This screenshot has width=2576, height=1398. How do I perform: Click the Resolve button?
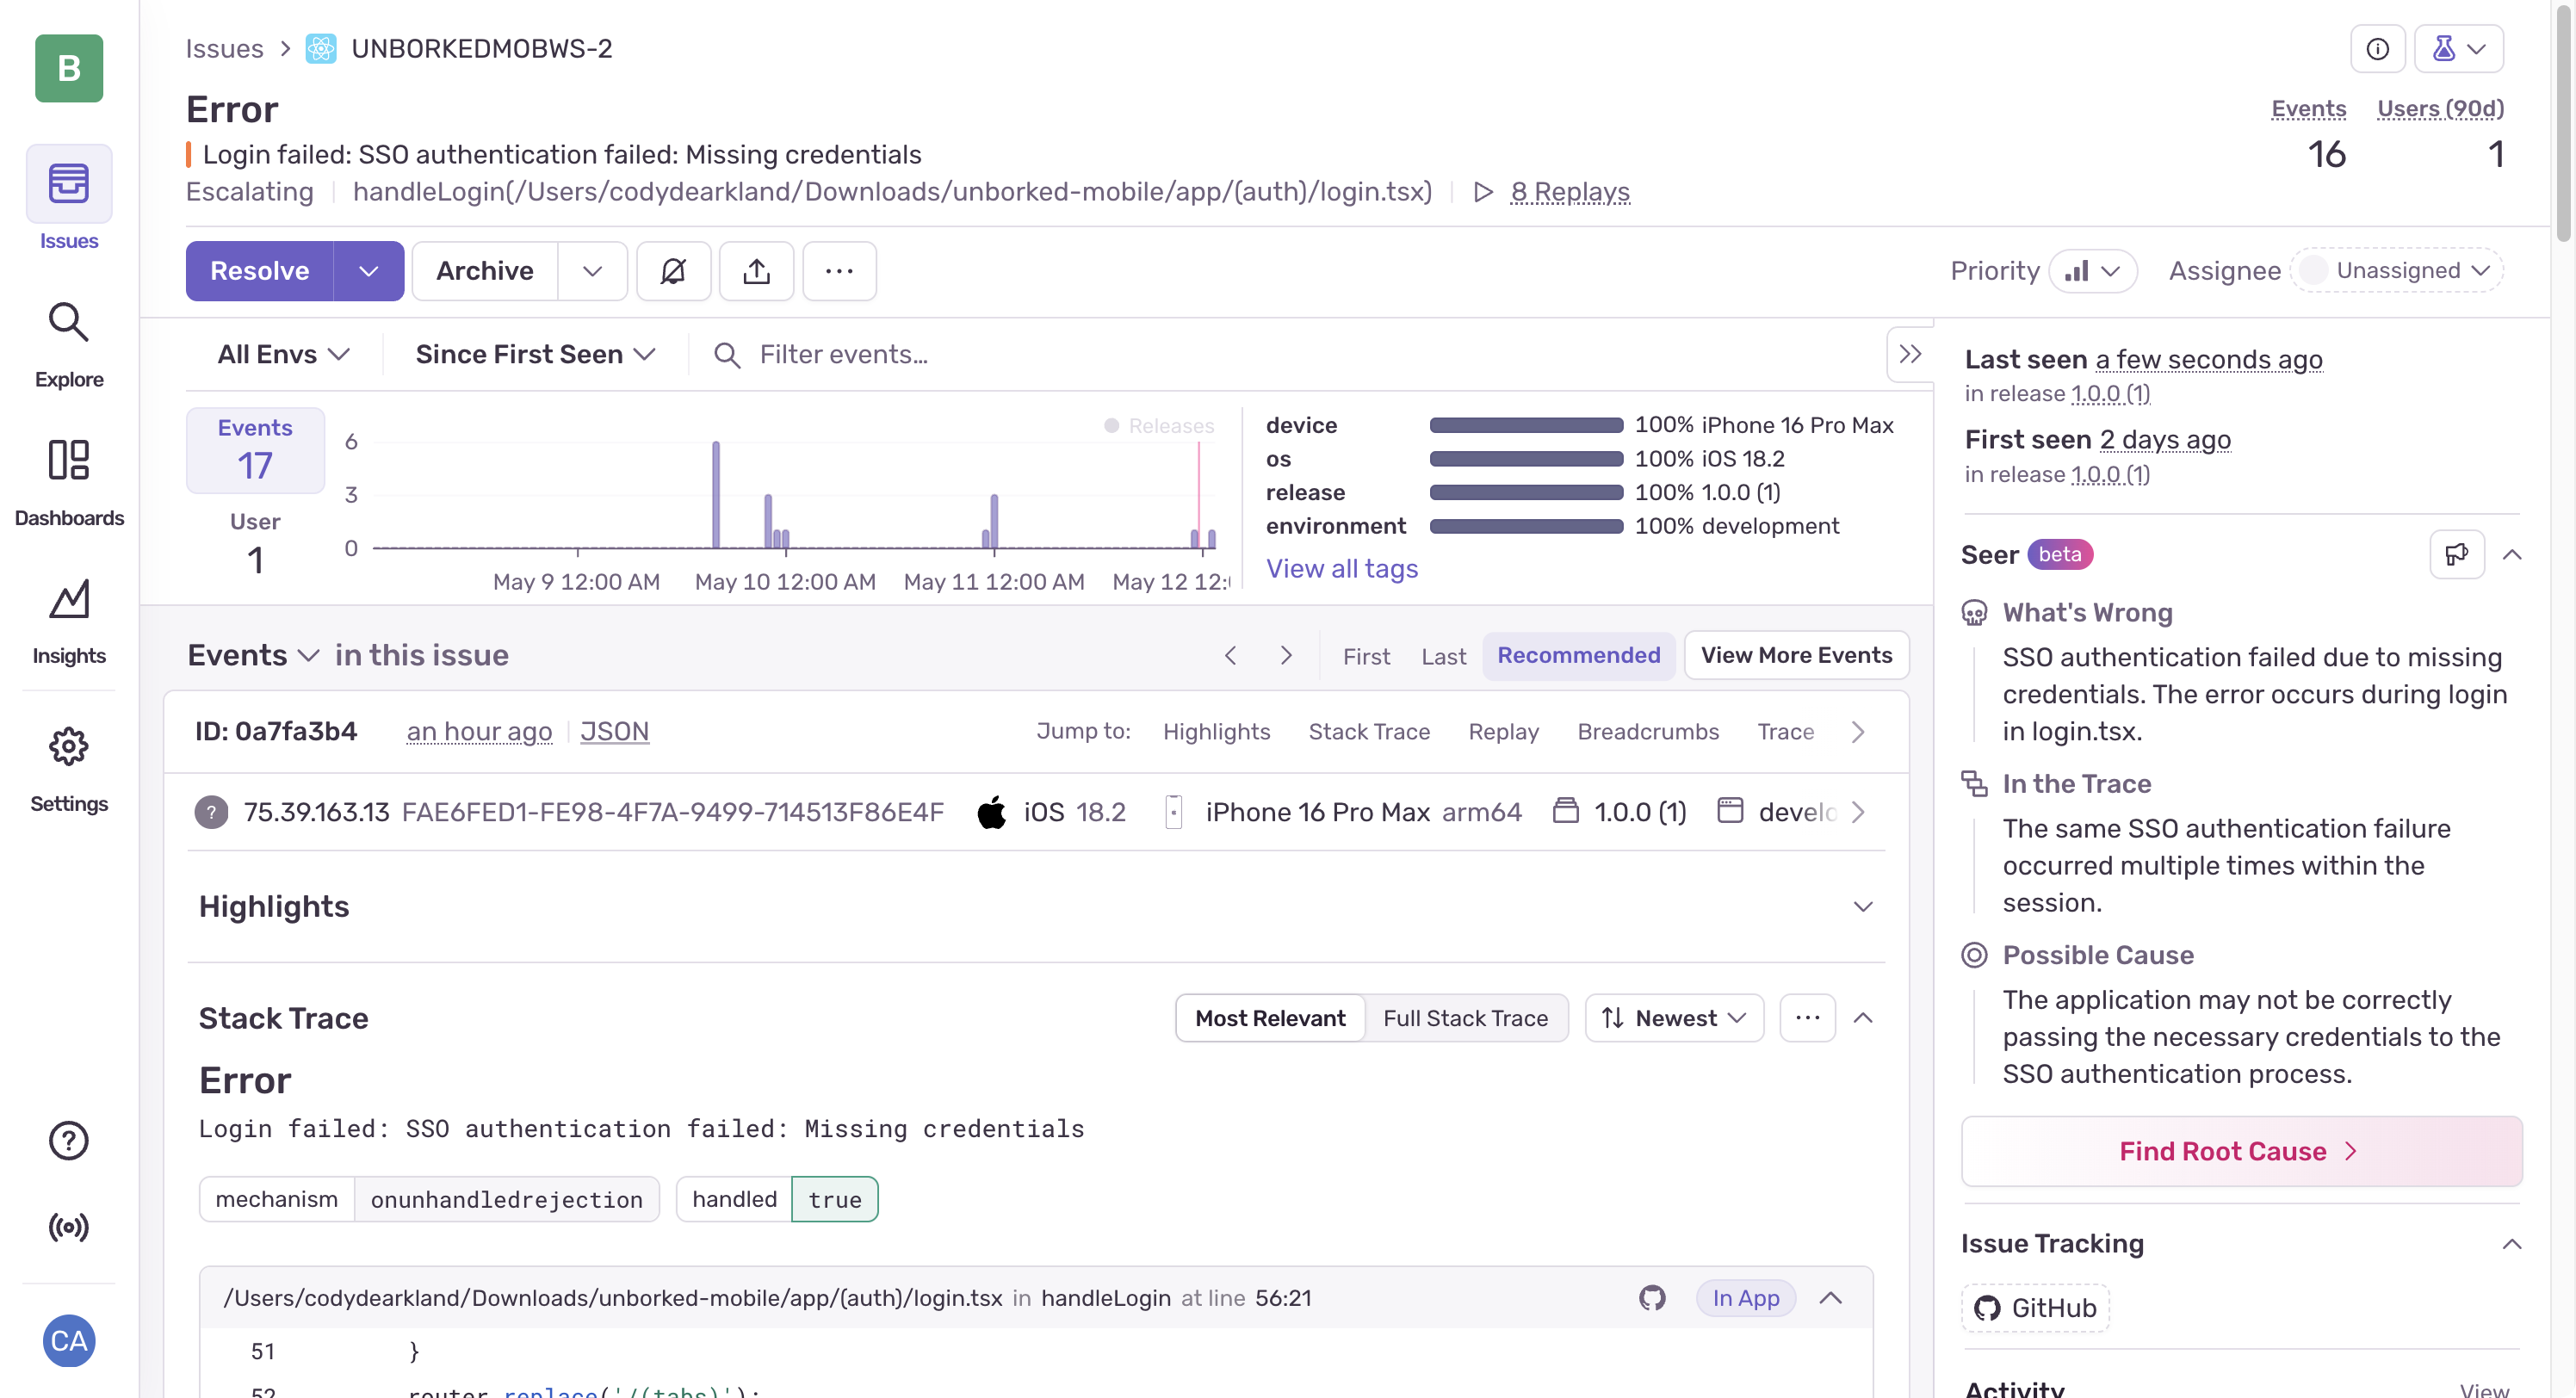(x=260, y=271)
